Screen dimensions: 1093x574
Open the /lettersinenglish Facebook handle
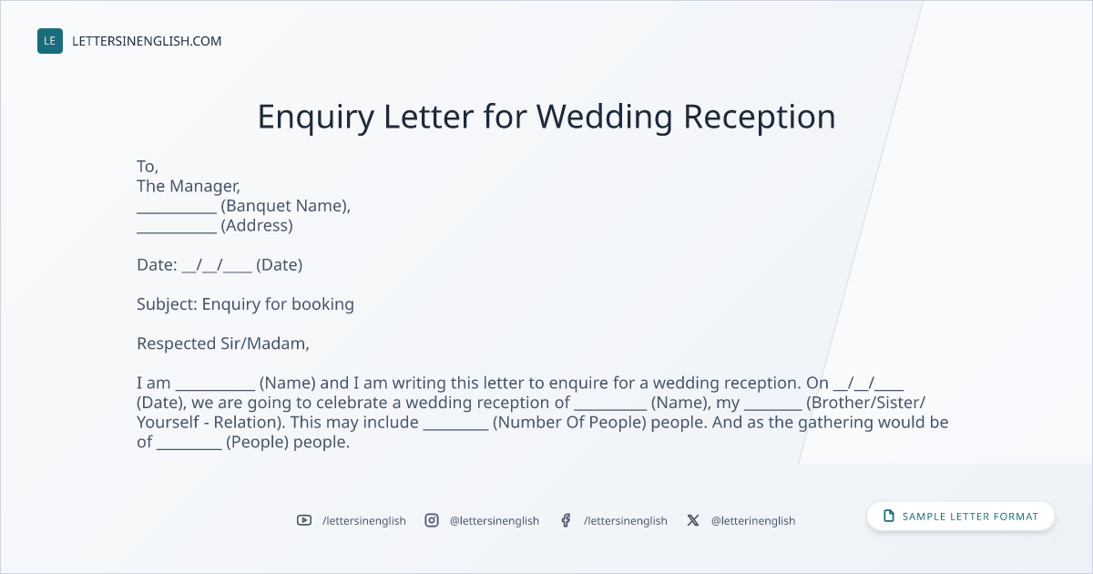[626, 520]
